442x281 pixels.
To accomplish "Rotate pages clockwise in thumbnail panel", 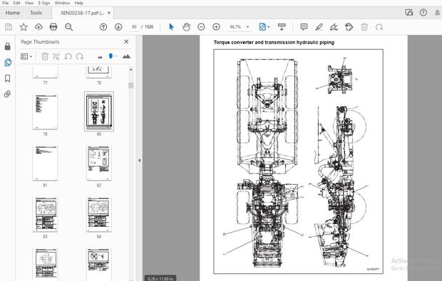I will [80, 56].
